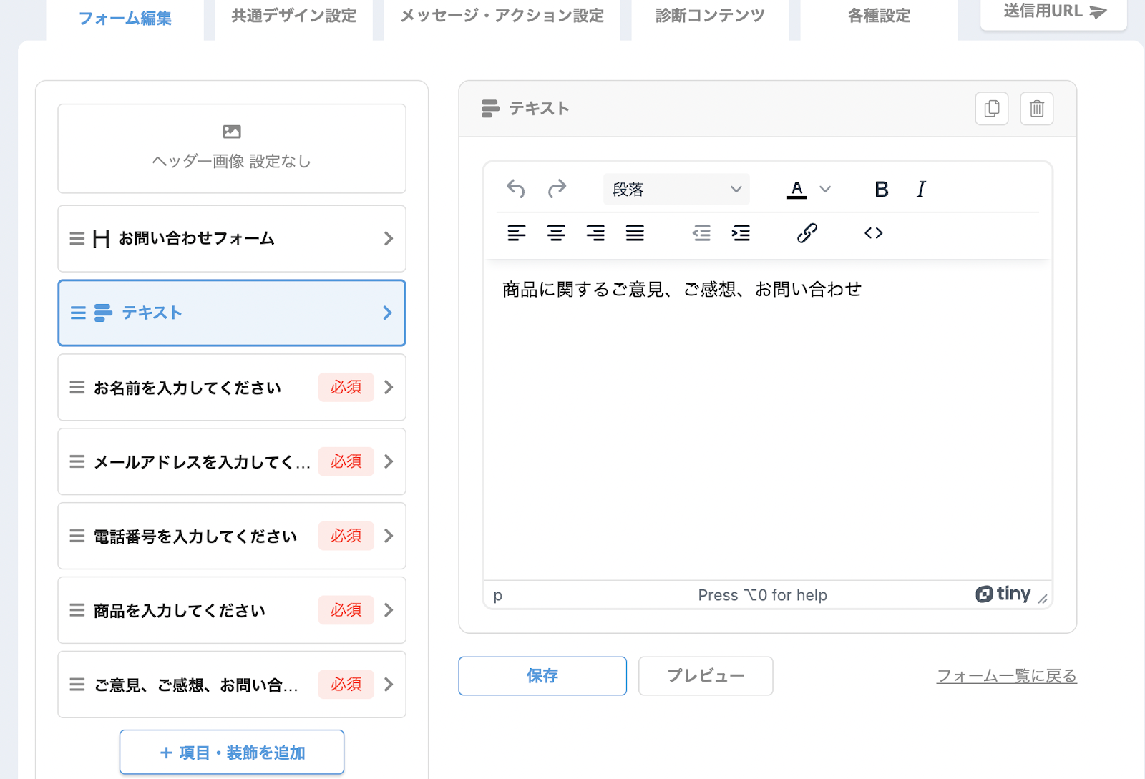The width and height of the screenshot is (1145, 779).
Task: Click the undo arrow in editor toolbar
Action: pyautogui.click(x=515, y=189)
